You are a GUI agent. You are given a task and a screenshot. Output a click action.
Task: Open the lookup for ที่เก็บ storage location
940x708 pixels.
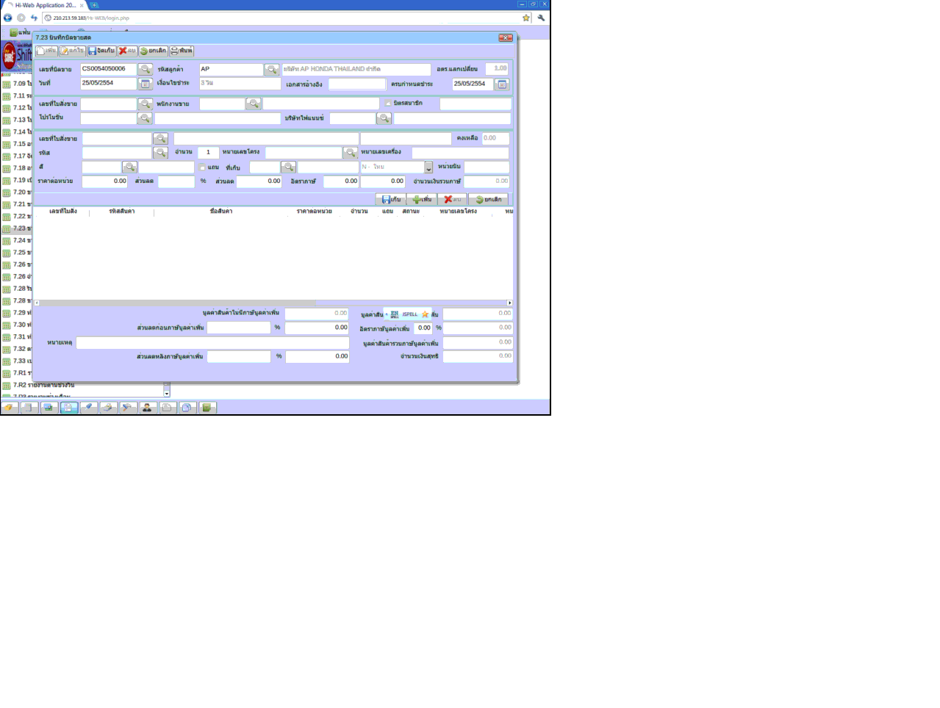click(x=289, y=167)
